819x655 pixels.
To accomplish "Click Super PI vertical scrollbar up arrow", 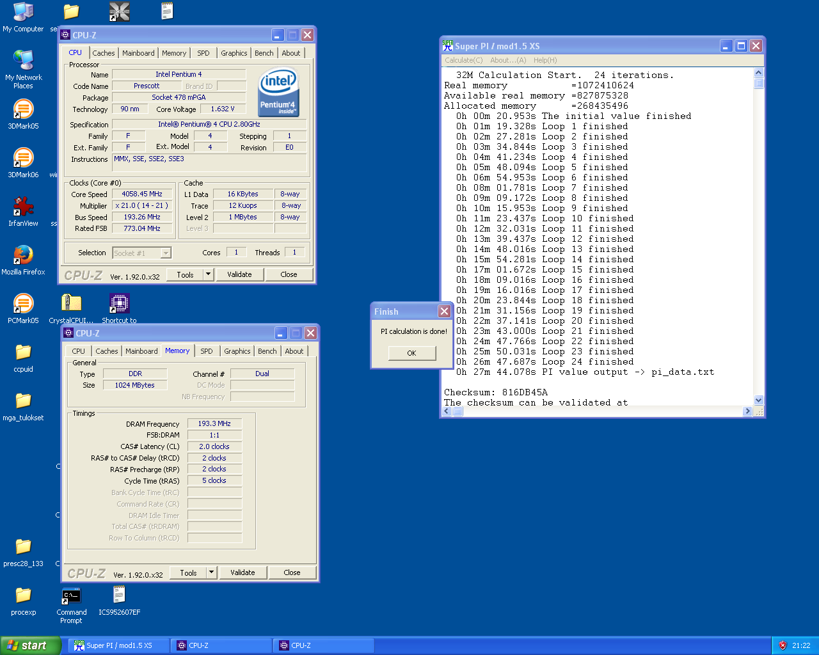I will pyautogui.click(x=759, y=73).
